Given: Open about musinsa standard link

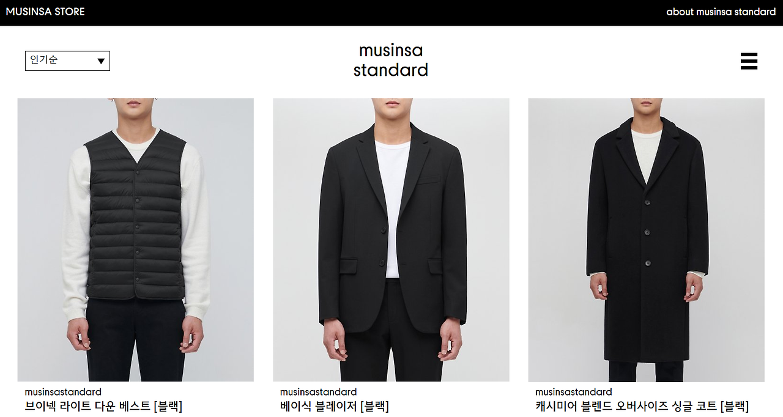Looking at the screenshot, I should point(721,12).
